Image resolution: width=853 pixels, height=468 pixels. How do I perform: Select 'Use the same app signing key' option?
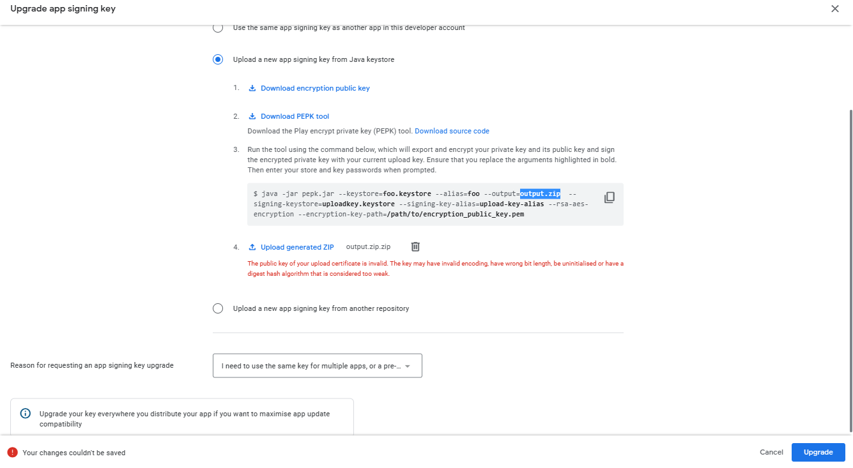click(x=218, y=28)
